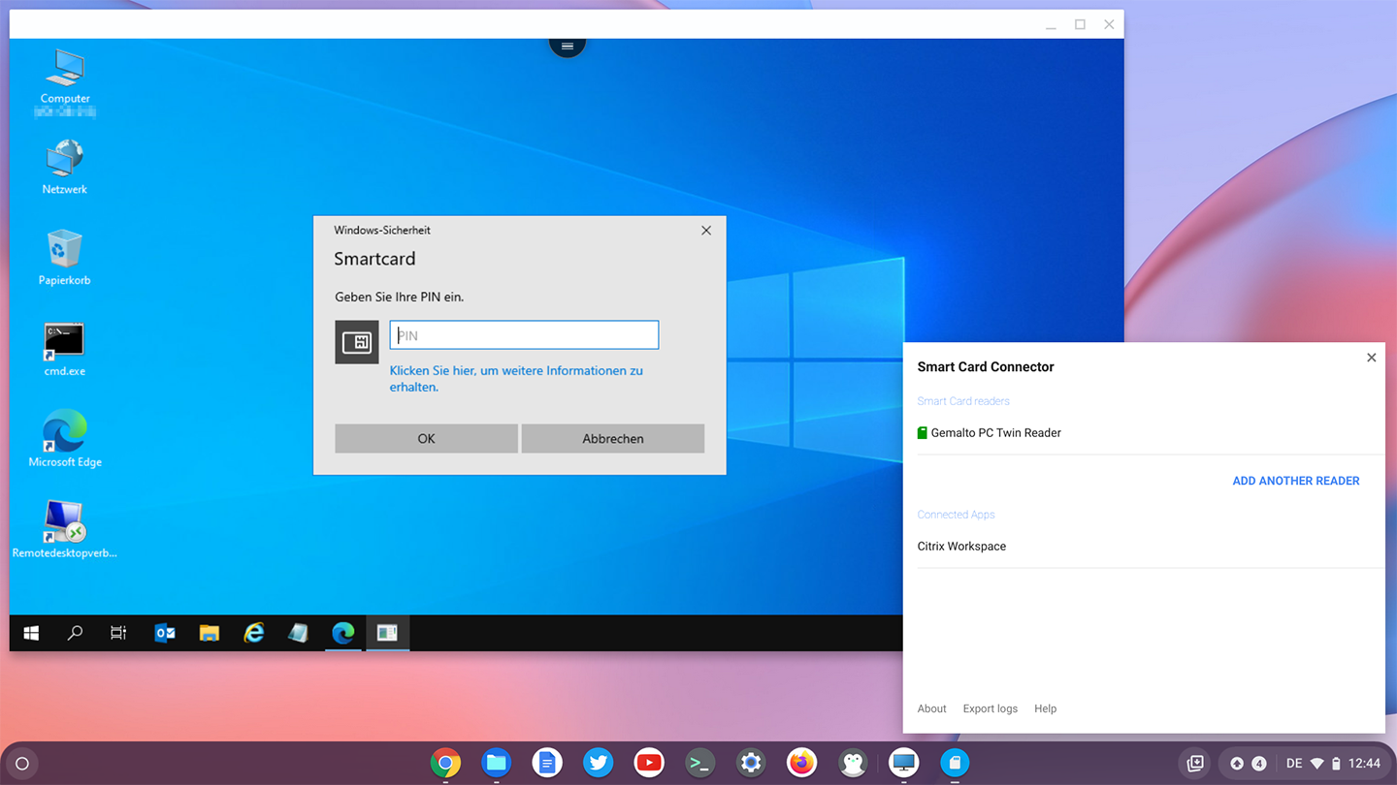Image resolution: width=1397 pixels, height=785 pixels.
Task: Open the ChromeOS launcher
Action: (x=22, y=764)
